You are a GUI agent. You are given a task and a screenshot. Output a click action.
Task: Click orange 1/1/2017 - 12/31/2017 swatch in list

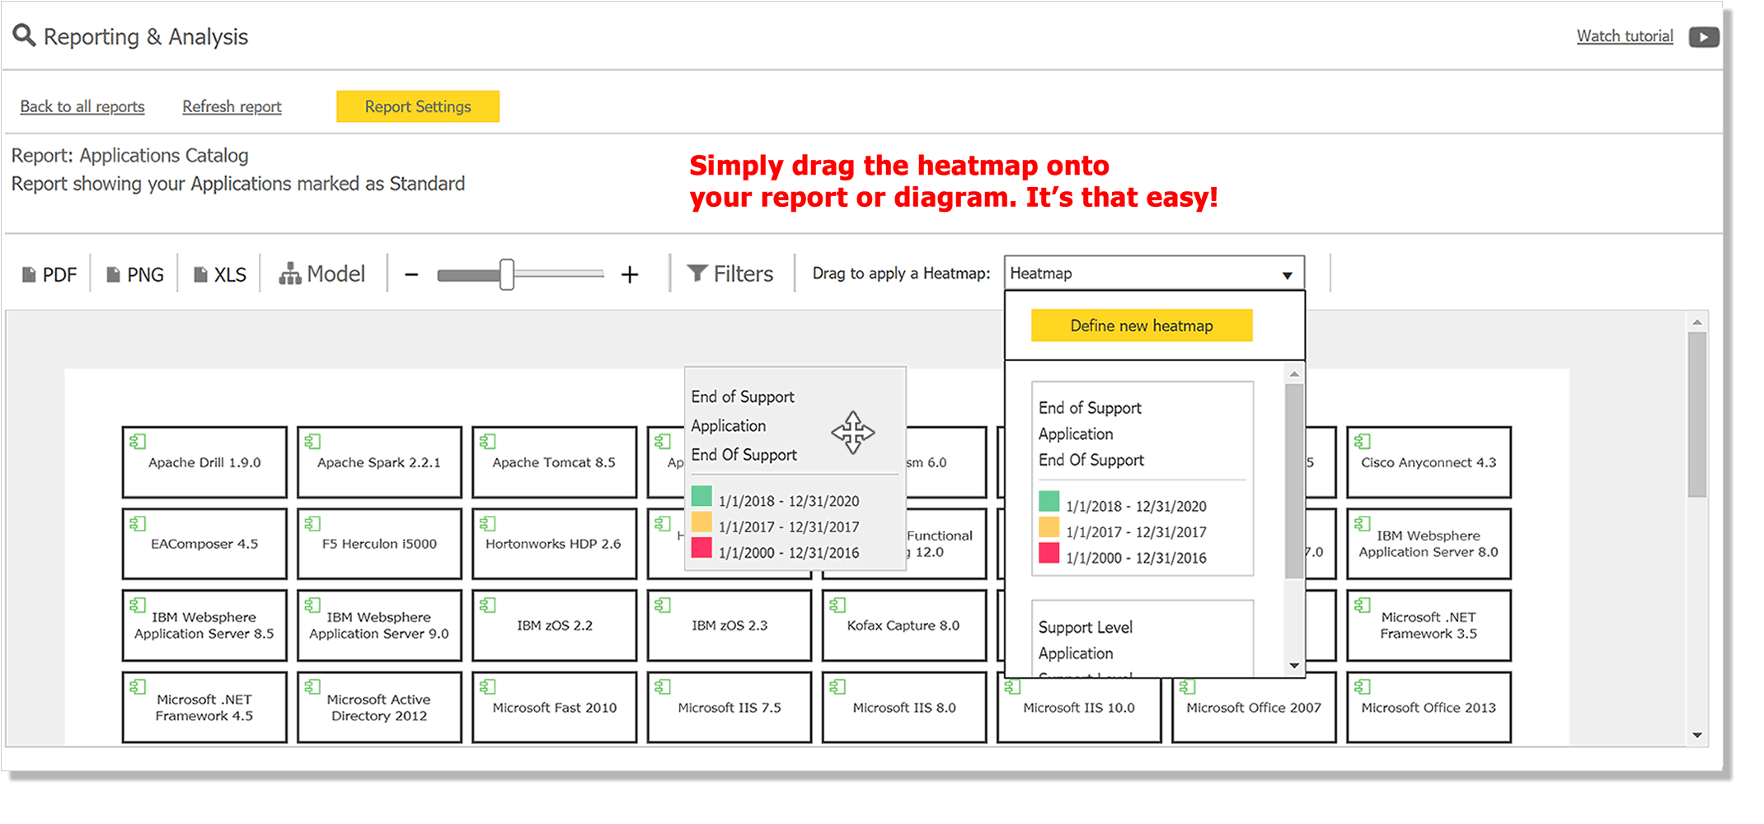[x=1049, y=527]
